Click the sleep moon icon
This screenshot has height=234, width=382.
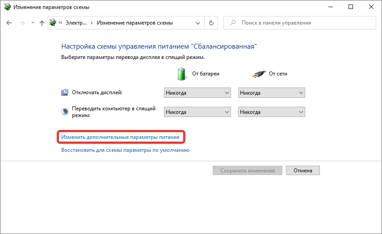click(64, 112)
